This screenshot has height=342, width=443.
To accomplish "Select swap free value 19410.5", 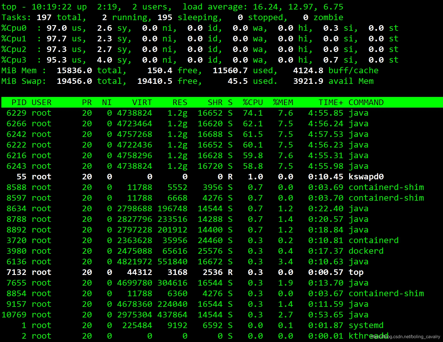I will (x=155, y=81).
